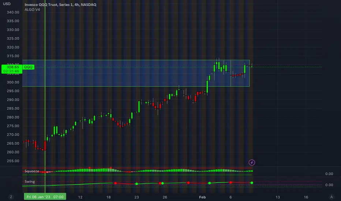
Task: Click the 13 date on time axis
Action: 278,197
